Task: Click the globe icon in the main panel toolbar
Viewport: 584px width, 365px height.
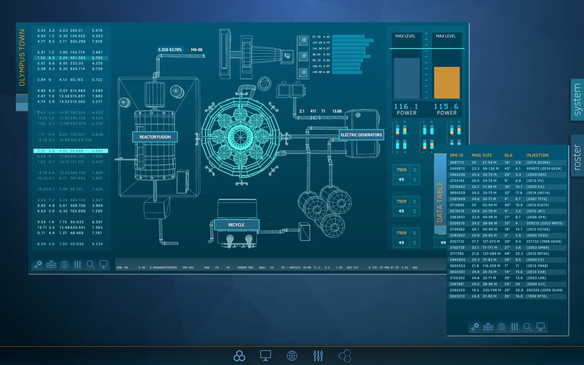Action: click(x=64, y=265)
